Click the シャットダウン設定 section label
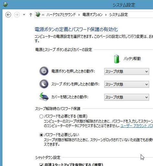The image size is (153, 166). click(48, 158)
